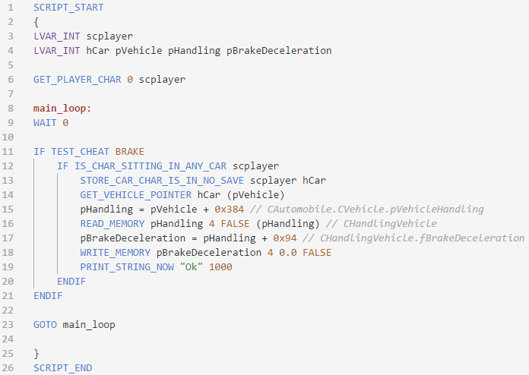Click the SCRIPT_START keyword on line 1
Image resolution: width=529 pixels, height=375 pixels.
tap(68, 8)
